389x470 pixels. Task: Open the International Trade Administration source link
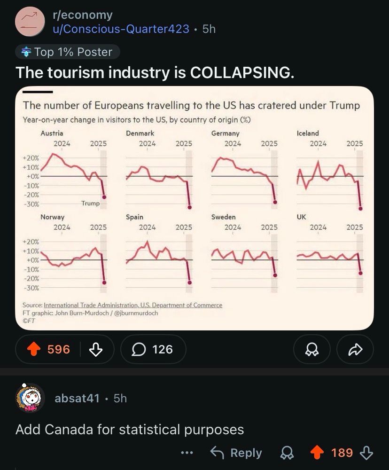pyautogui.click(x=133, y=305)
